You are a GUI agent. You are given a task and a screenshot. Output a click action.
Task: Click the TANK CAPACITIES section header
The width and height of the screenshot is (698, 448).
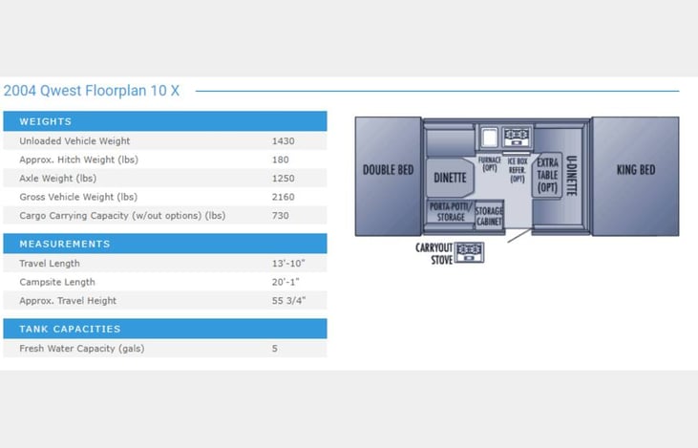[165, 329]
